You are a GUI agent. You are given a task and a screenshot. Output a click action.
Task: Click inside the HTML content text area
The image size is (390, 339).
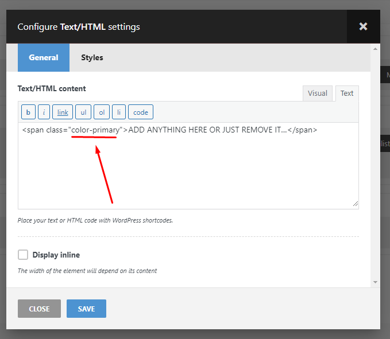[188, 166]
